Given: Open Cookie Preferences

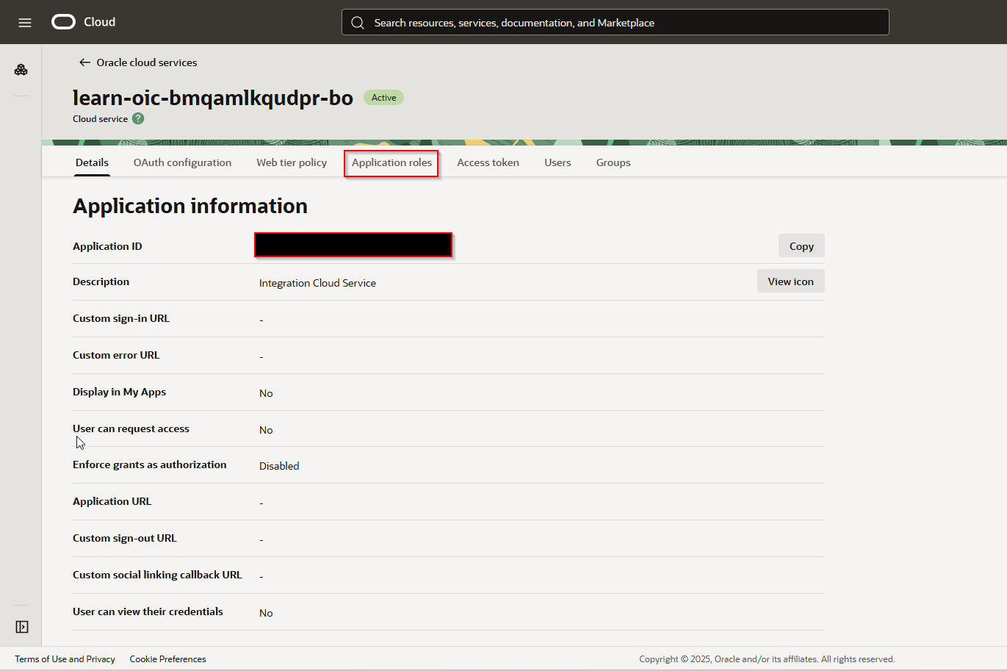Looking at the screenshot, I should pyautogui.click(x=167, y=659).
